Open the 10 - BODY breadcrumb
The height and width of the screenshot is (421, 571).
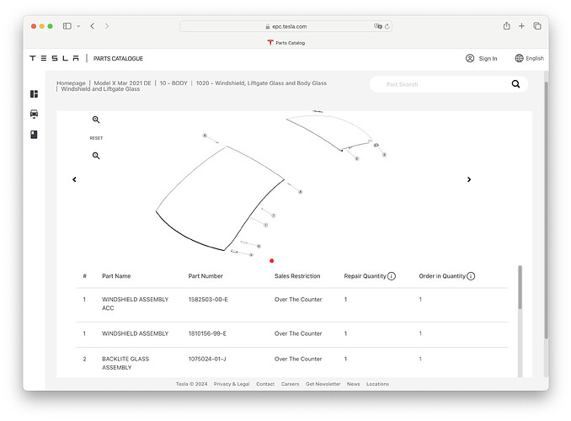[x=173, y=83]
